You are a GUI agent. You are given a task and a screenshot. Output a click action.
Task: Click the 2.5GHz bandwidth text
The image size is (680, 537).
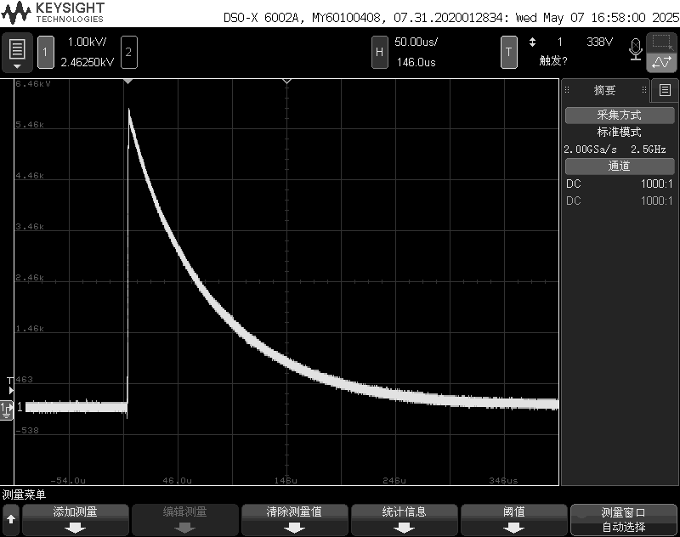649,150
